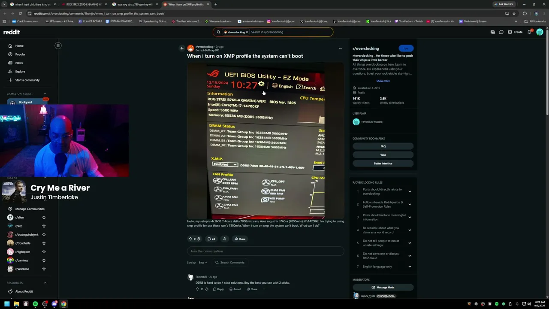Open Spotify from the taskbar
The height and width of the screenshot is (309, 549).
35,304
